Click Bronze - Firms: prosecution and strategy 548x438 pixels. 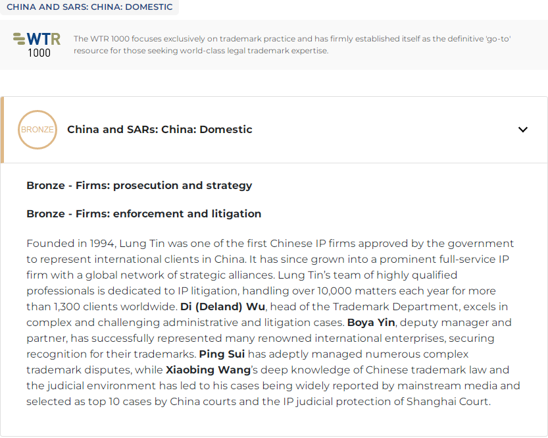click(x=139, y=186)
